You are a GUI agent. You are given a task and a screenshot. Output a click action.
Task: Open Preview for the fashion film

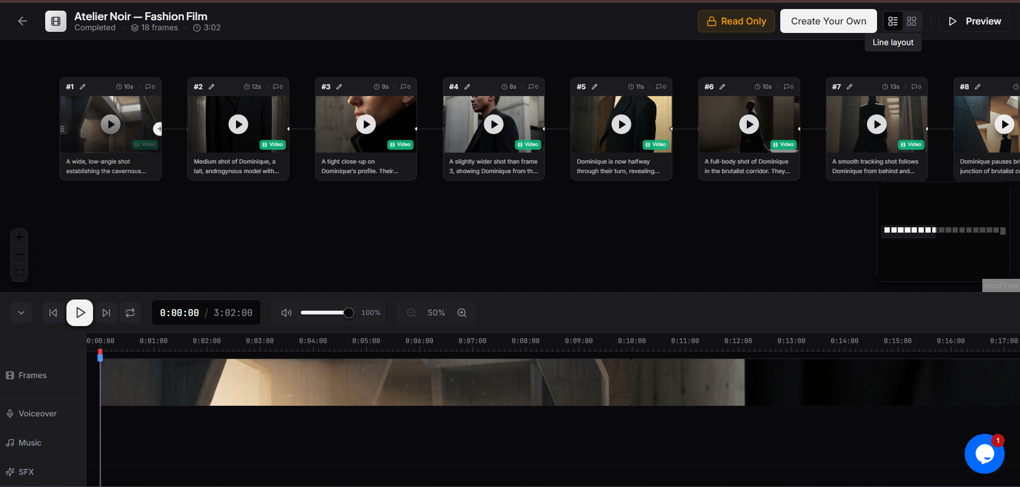(974, 21)
